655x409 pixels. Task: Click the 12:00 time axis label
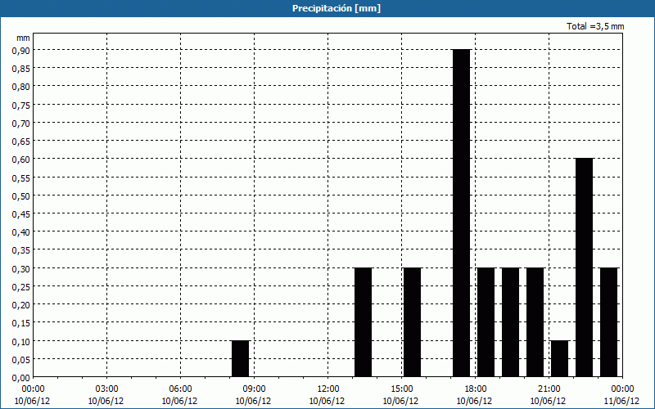click(328, 389)
